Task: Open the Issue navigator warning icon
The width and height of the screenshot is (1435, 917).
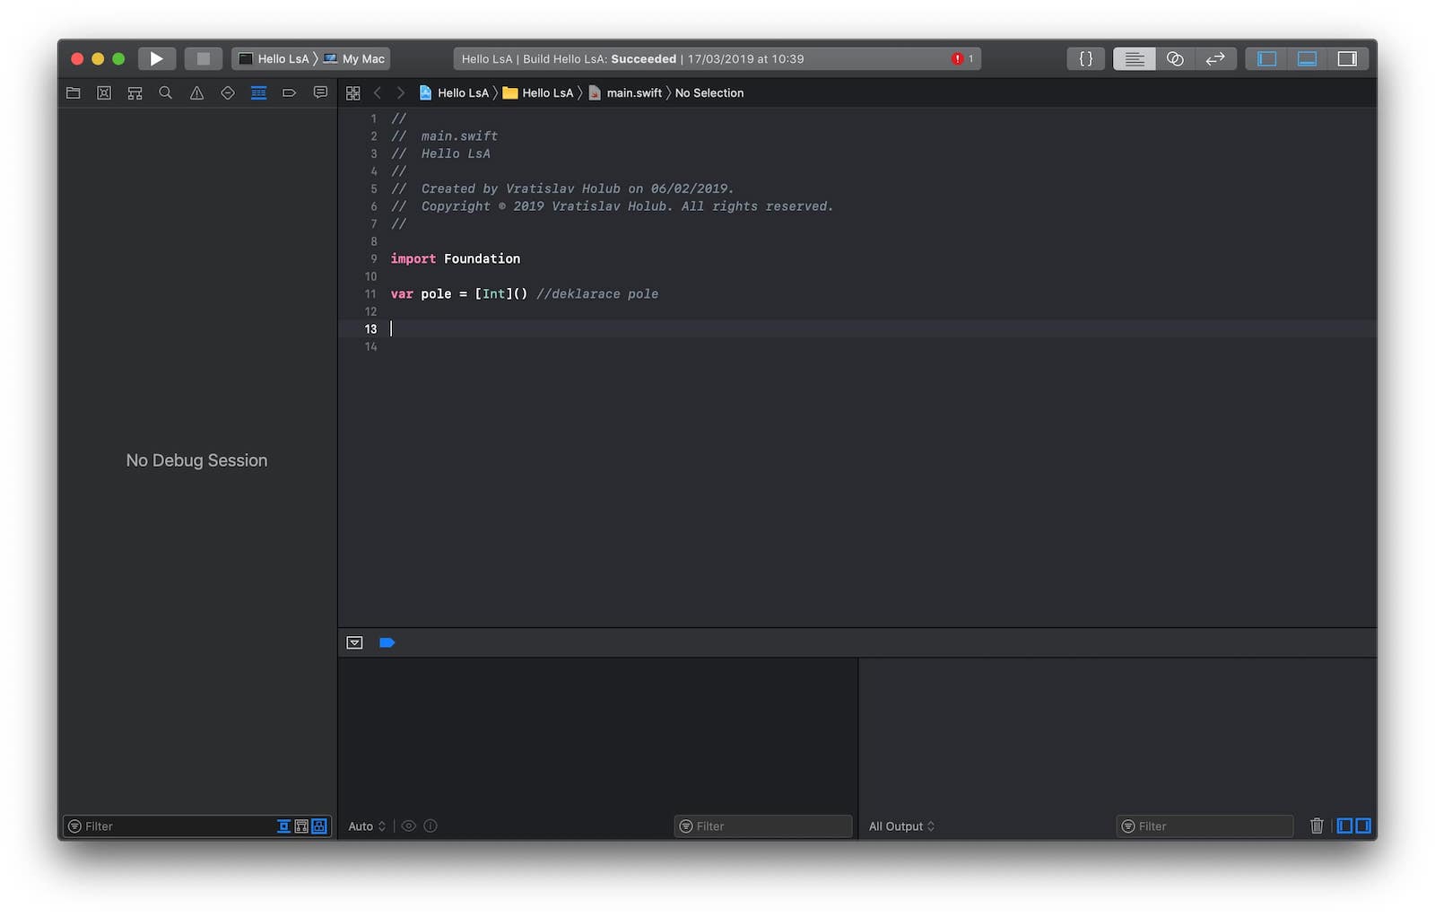Action: [196, 92]
